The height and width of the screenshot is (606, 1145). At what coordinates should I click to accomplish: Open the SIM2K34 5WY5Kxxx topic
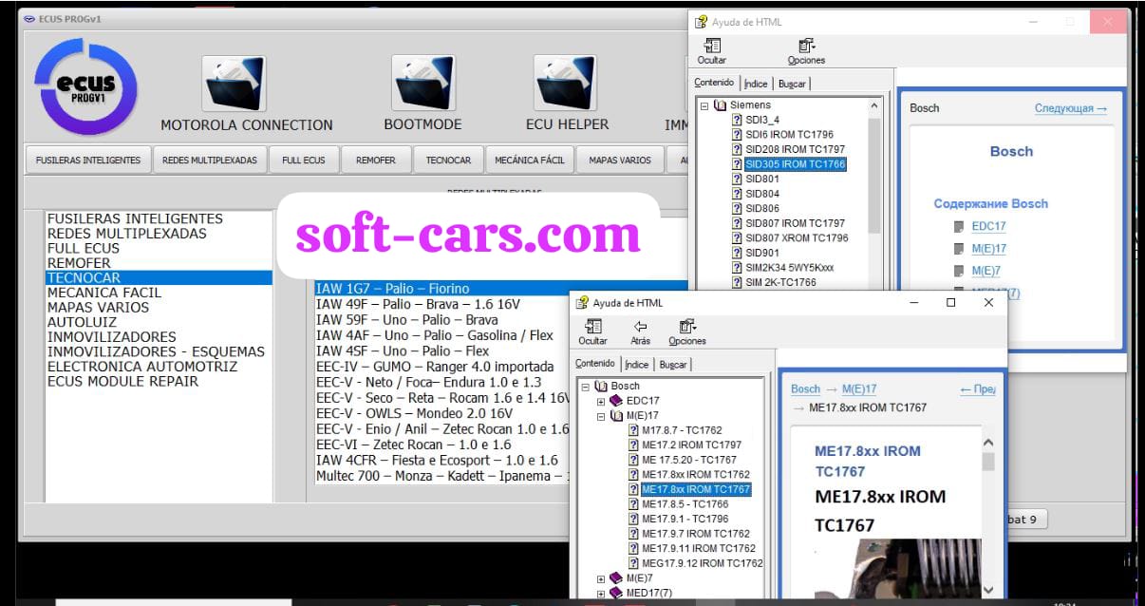[x=789, y=268]
